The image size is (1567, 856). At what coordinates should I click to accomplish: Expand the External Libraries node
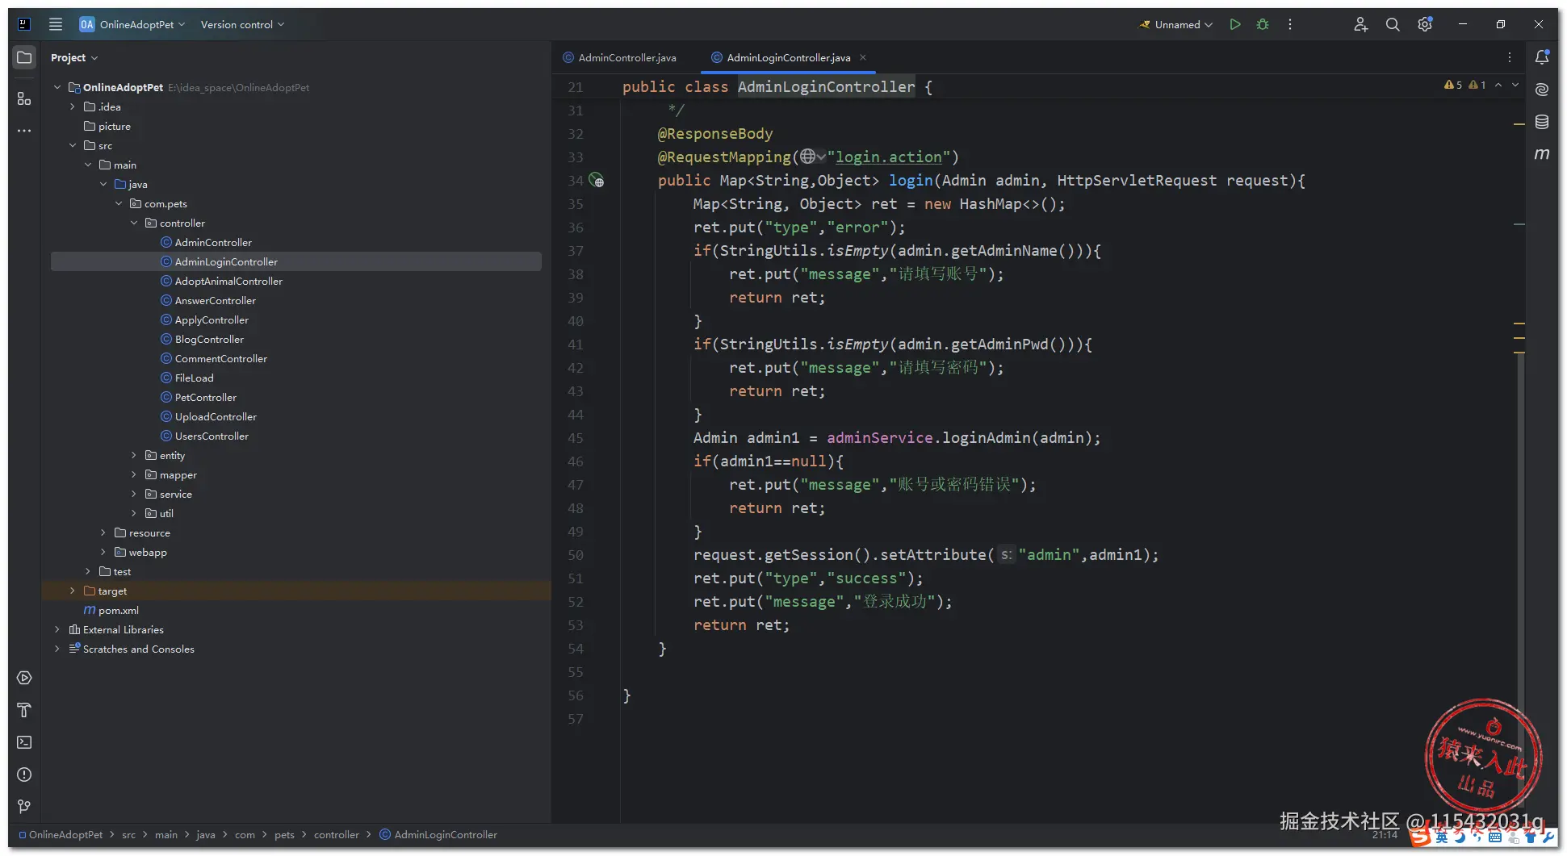[x=57, y=629]
